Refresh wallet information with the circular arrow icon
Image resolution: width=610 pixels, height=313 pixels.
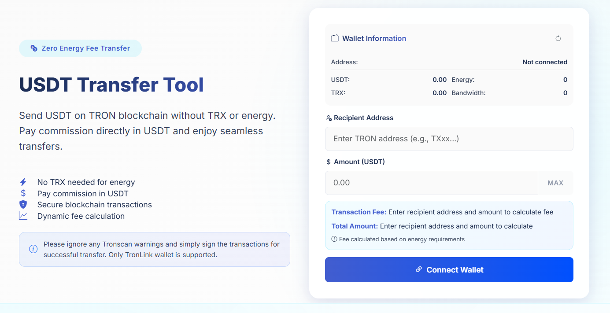pyautogui.click(x=558, y=38)
